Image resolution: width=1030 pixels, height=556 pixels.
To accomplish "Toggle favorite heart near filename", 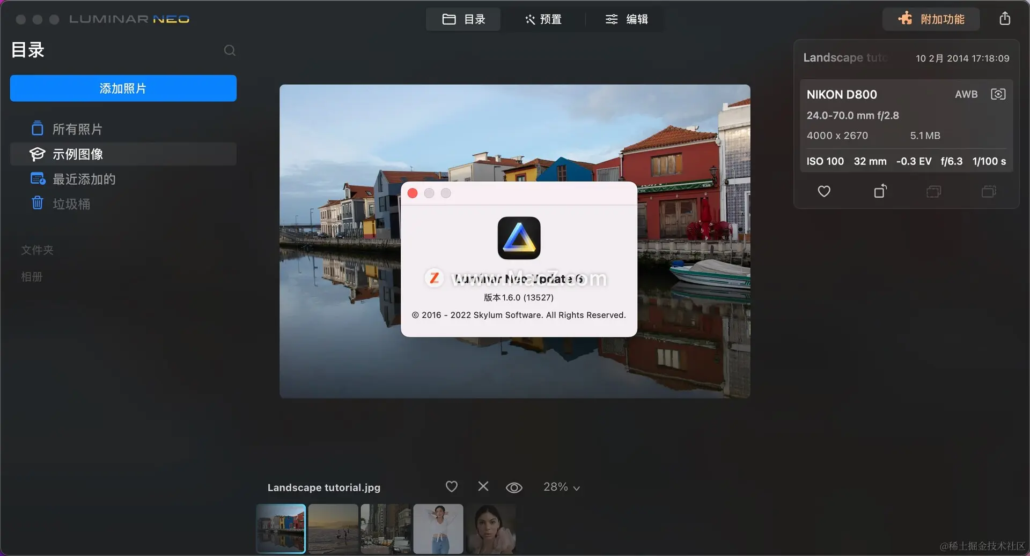I will (x=452, y=486).
